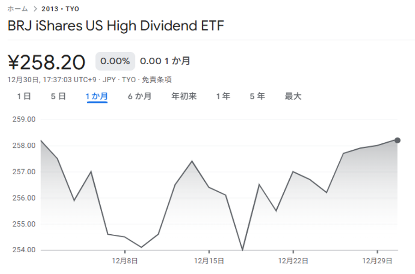Choose the 1年 chart range
This screenshot has height=274, width=415.
click(x=223, y=96)
